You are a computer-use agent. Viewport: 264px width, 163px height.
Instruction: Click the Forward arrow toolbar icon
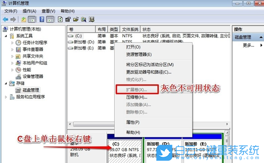click(x=13, y=20)
